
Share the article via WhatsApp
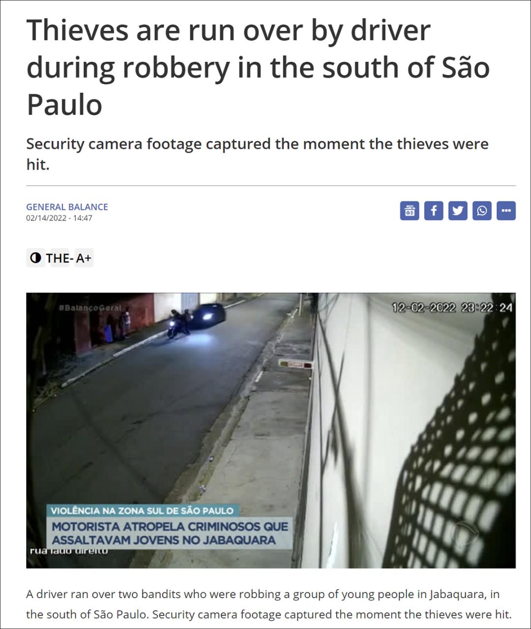click(482, 210)
